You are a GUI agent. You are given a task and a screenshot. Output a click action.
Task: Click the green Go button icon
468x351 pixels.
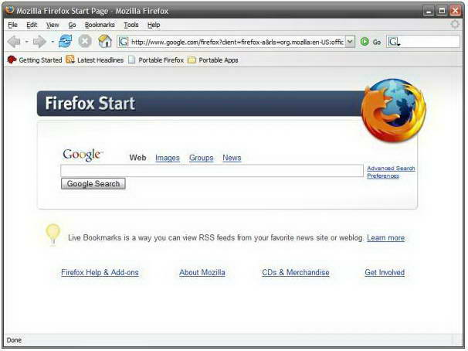[365, 42]
